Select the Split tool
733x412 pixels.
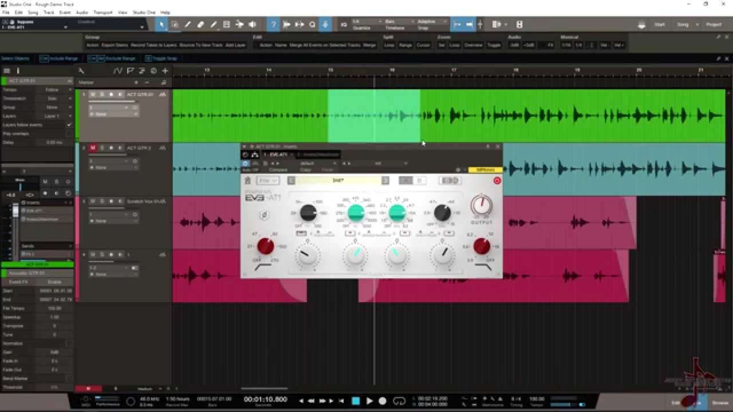(188, 25)
